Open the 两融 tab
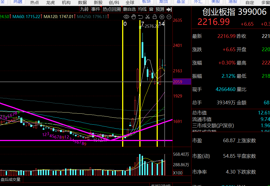The width and height of the screenshot is (270, 186). point(18,2)
